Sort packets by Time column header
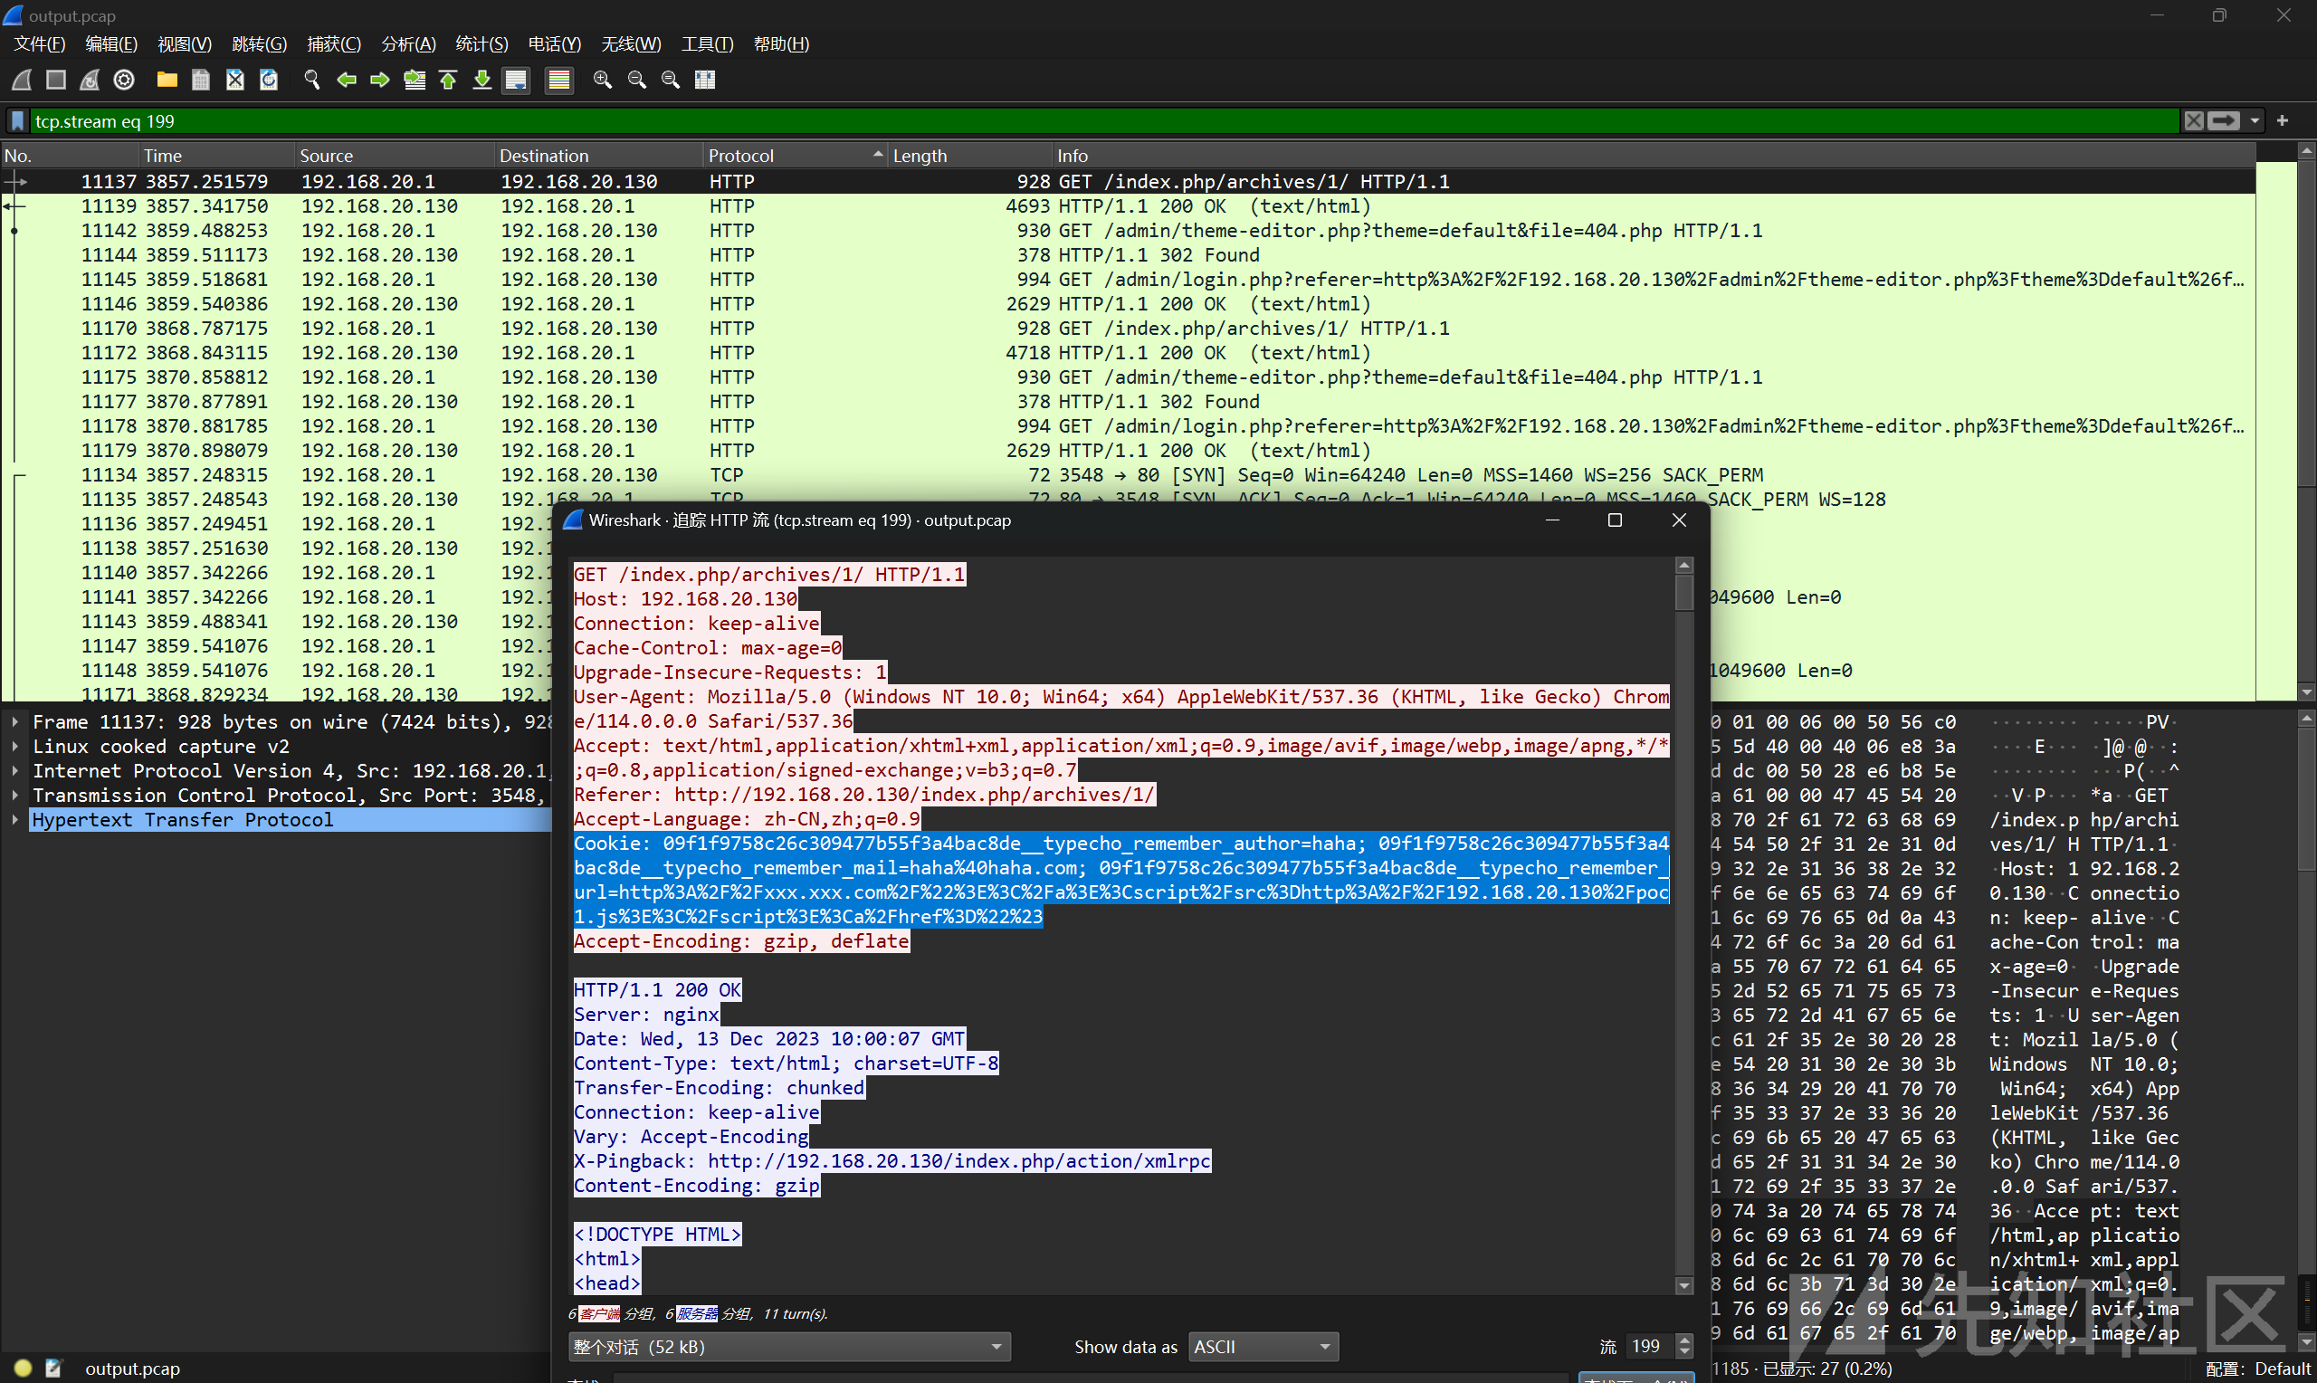Viewport: 2317px width, 1383px height. click(x=216, y=156)
